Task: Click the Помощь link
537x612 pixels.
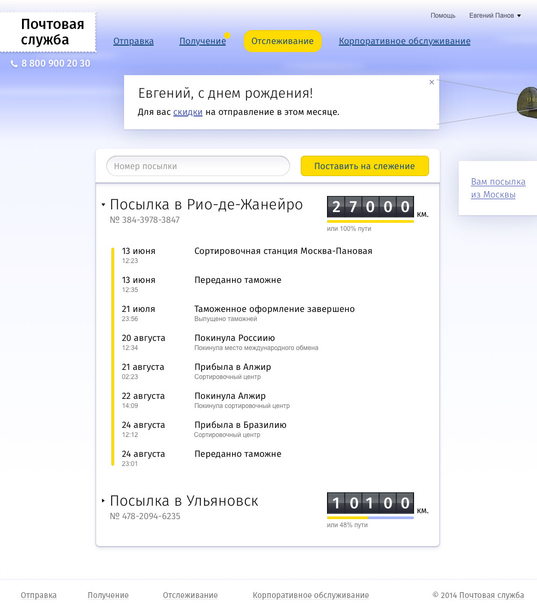Action: pyautogui.click(x=442, y=16)
